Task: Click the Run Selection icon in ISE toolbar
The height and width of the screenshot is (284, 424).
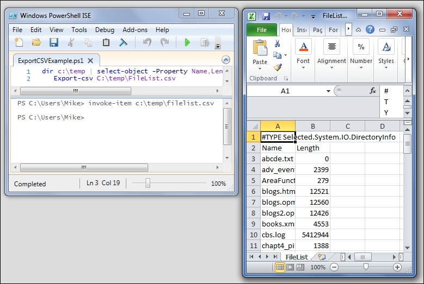Action: (205, 42)
